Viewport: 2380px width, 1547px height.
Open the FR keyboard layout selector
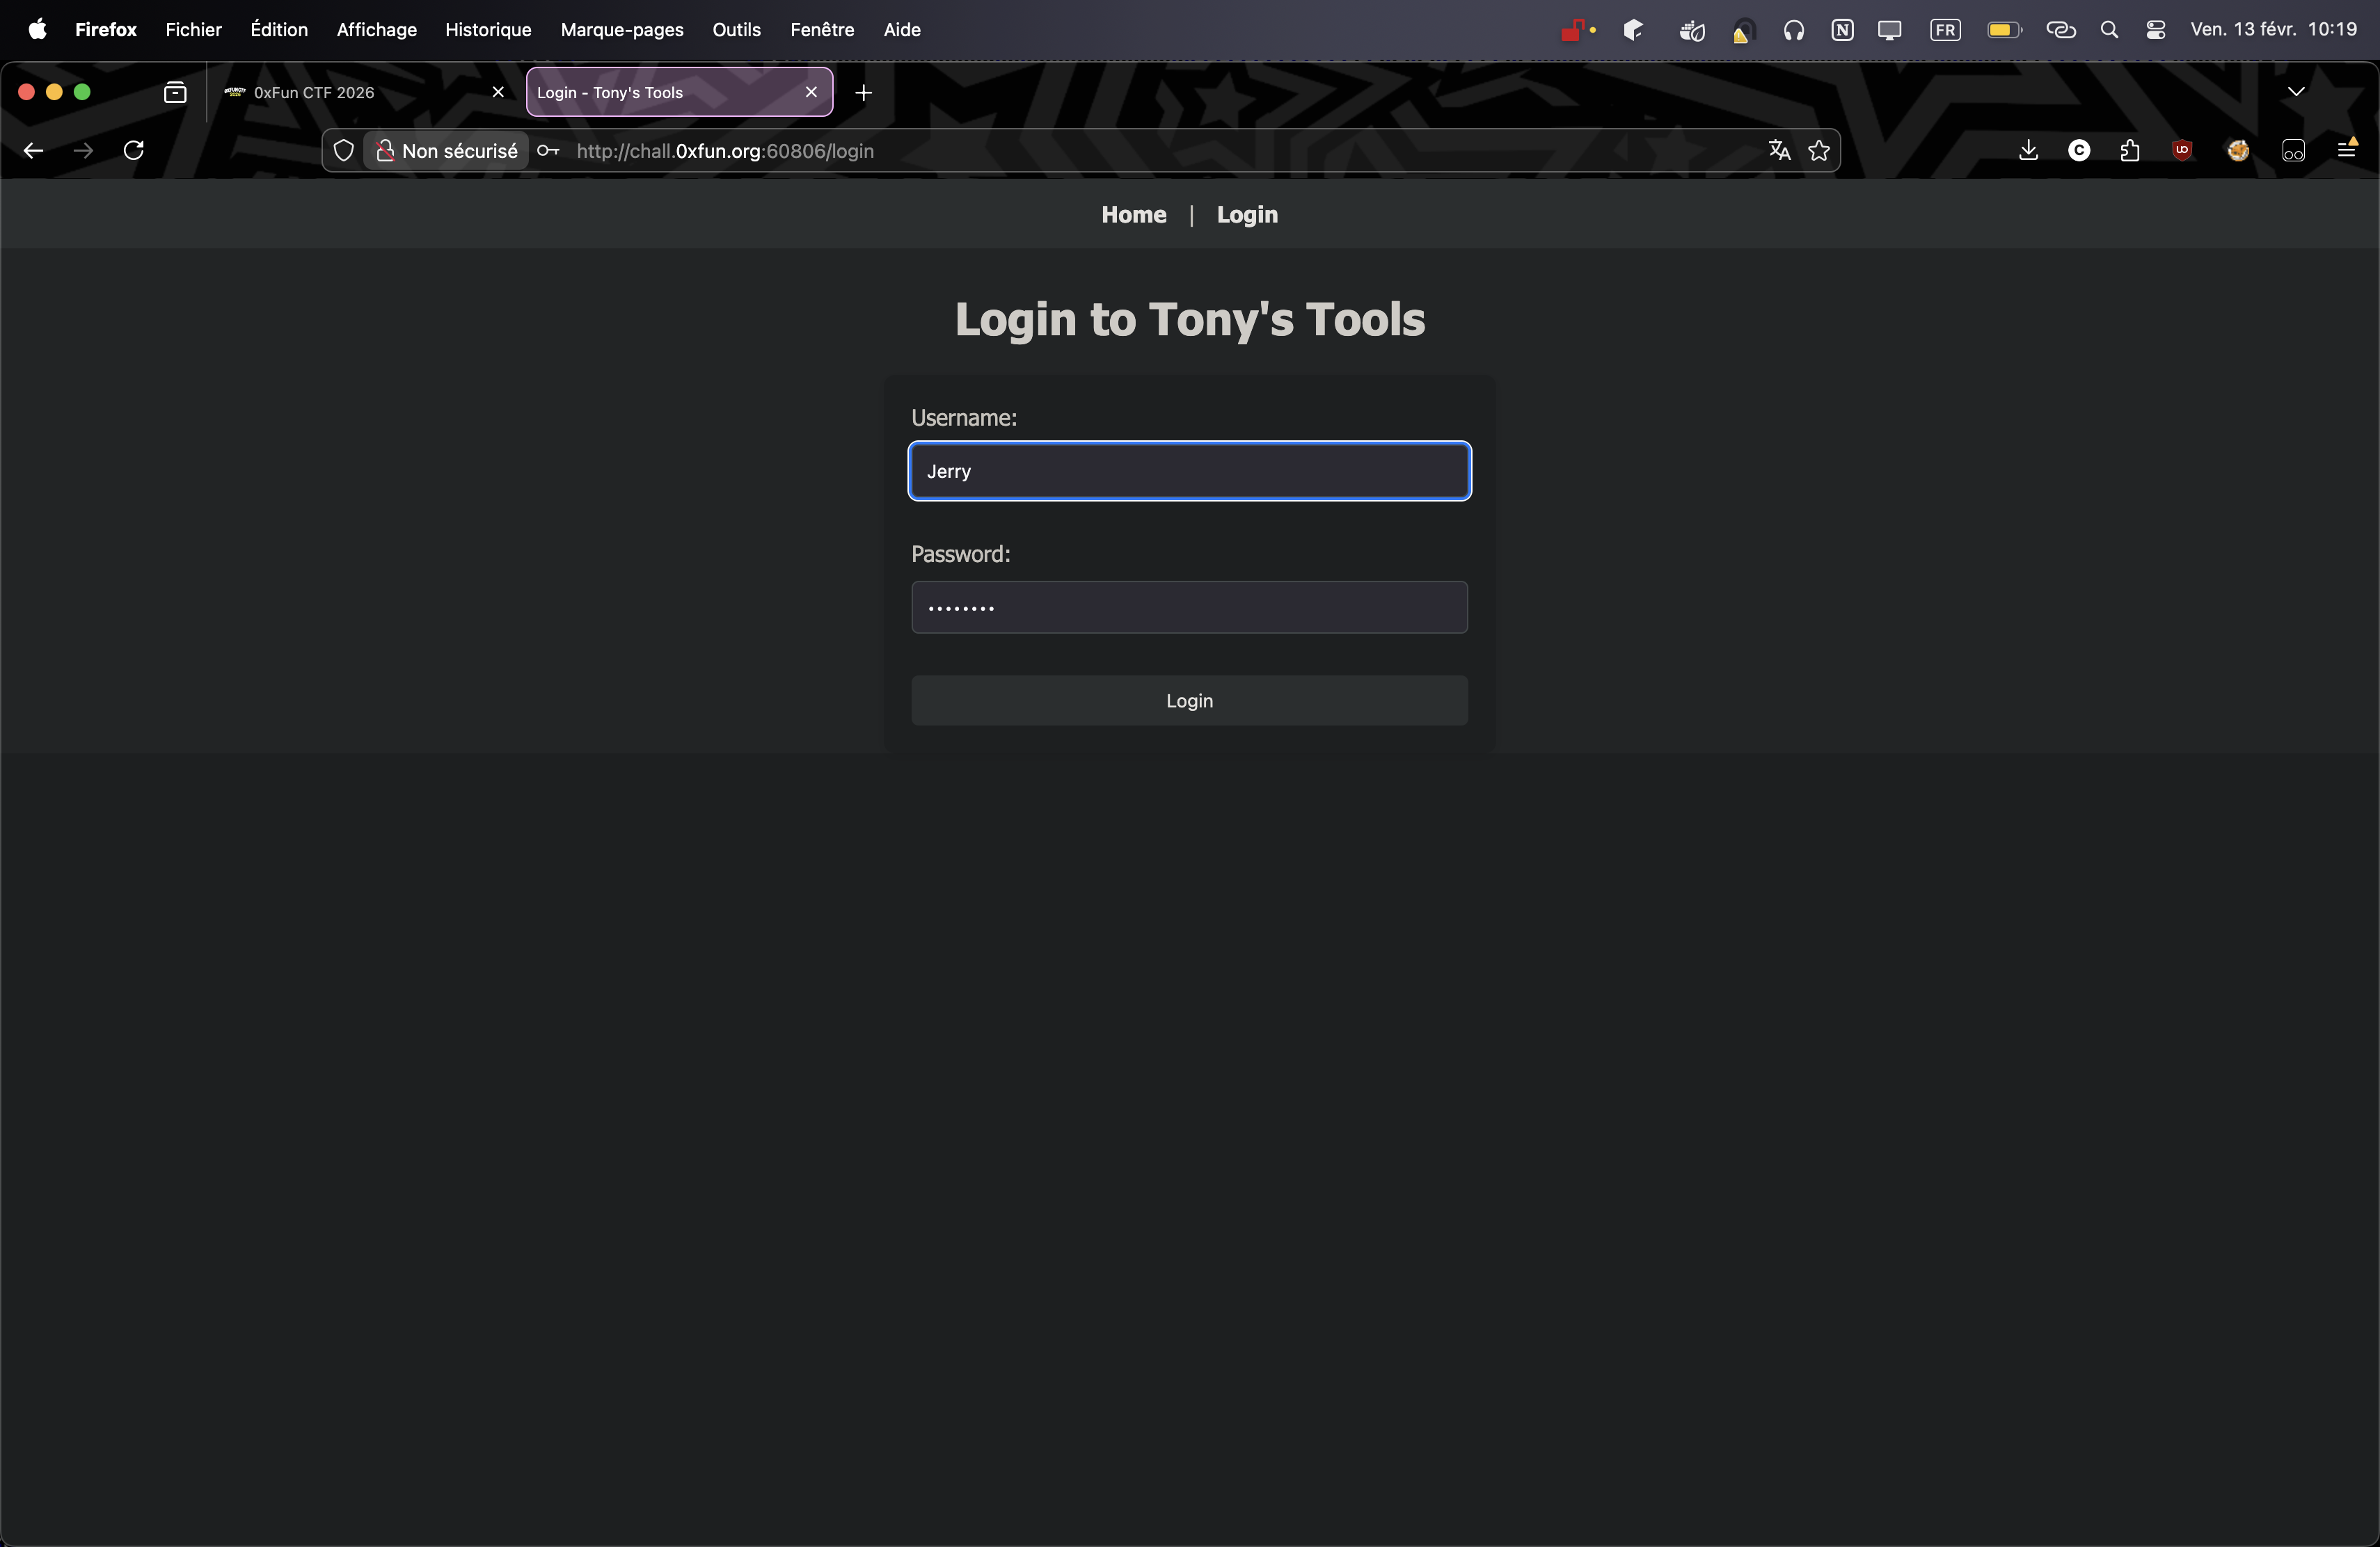click(x=1946, y=29)
